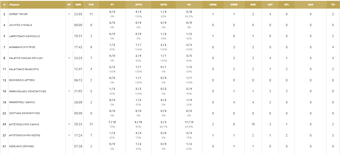340x154 pixels.
Task: Open player DORSEY TAYLER
Action: click(18, 14)
